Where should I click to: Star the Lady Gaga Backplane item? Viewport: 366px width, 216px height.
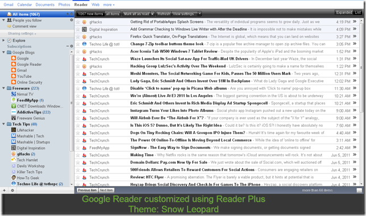click(x=78, y=81)
